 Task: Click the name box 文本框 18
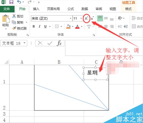pos(12,43)
